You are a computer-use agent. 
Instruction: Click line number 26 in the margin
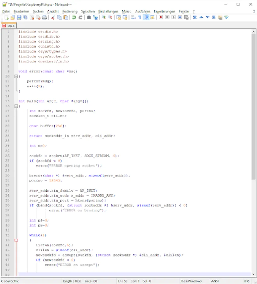click(8, 156)
